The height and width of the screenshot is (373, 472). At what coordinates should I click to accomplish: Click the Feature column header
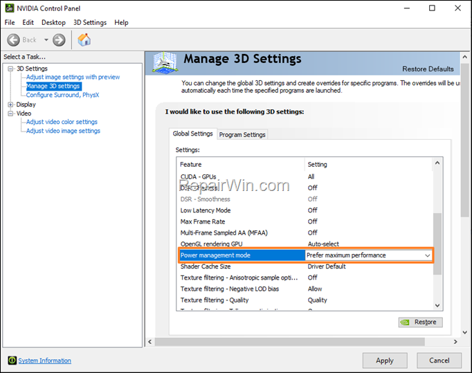(x=241, y=165)
